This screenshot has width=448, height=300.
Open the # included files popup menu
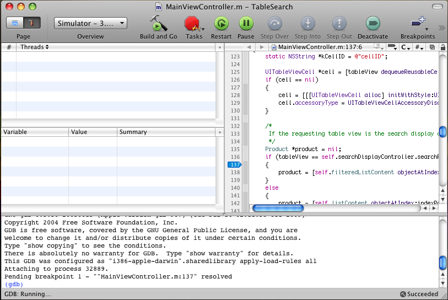[x=419, y=47]
